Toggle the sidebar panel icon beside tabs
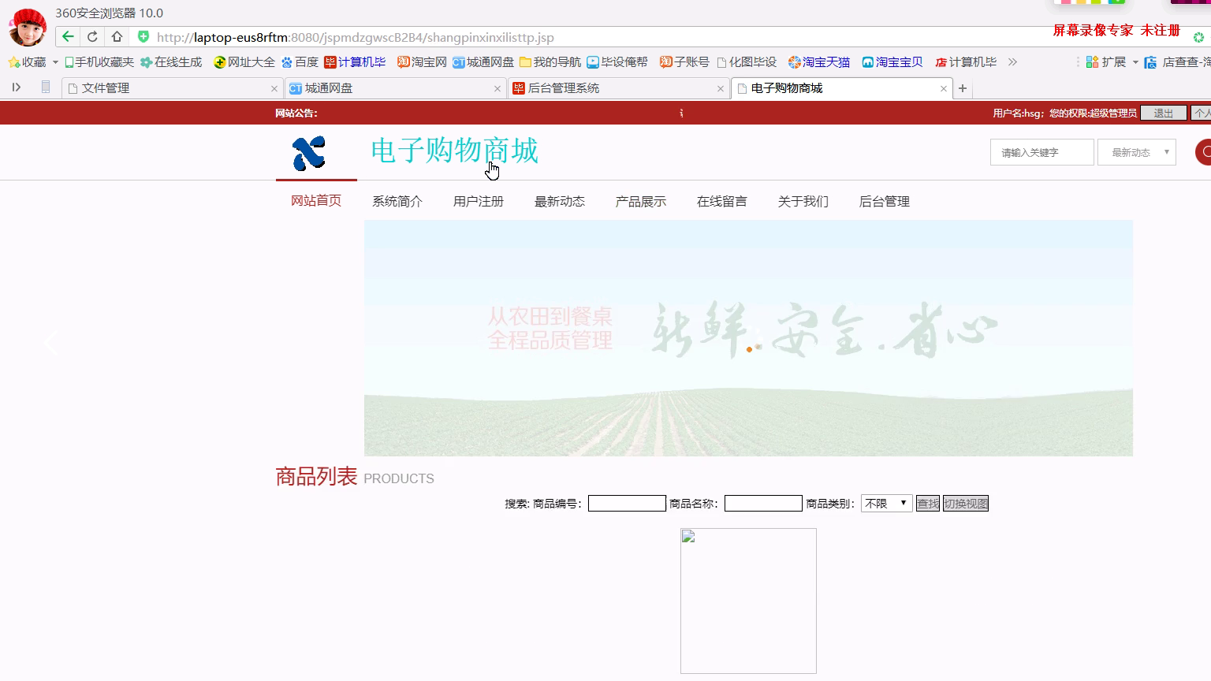Viewport: 1211px width, 681px height. coord(16,87)
